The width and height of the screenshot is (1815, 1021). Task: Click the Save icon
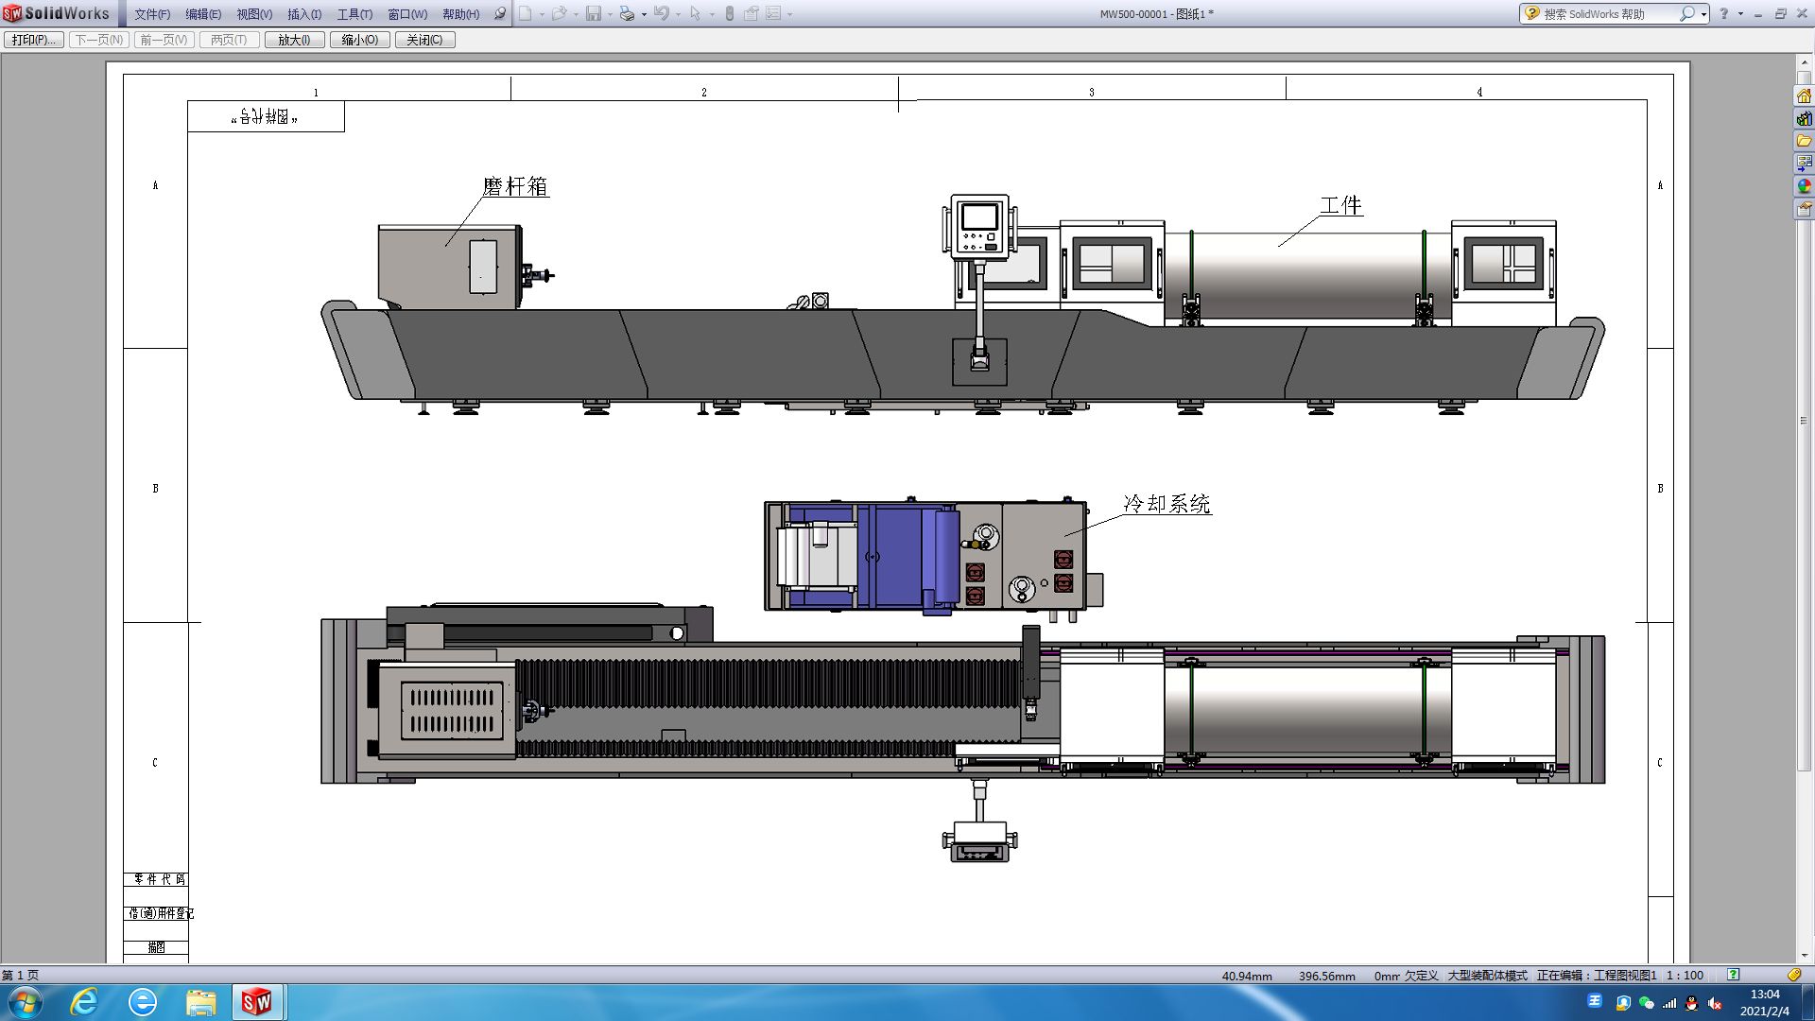(x=594, y=13)
